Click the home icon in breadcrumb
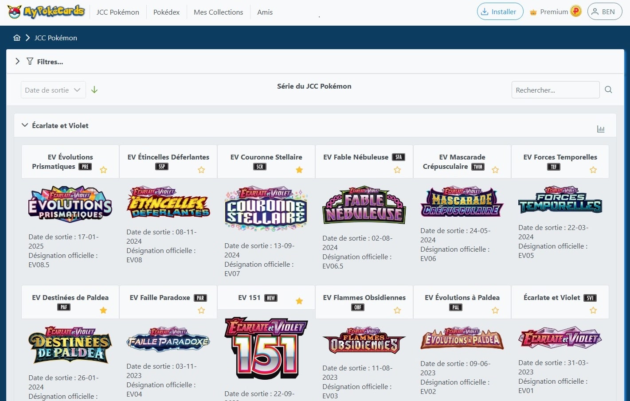Screen dimensions: 630x401 [17, 38]
